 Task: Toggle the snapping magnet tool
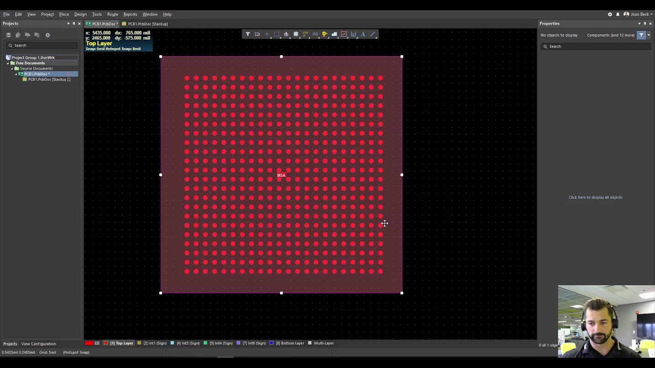[x=257, y=34]
